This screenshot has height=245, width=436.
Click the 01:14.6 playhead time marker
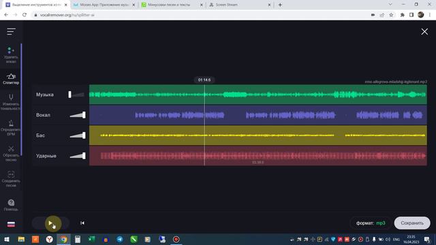pos(204,80)
